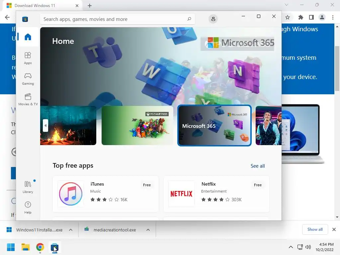Select the Microsoft 365 carousel thumbnail
Image resolution: width=340 pixels, height=255 pixels.
[214, 125]
